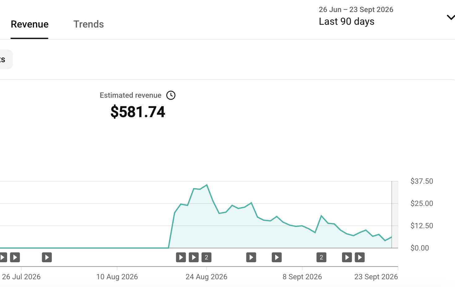
Task: Open the 2-videos marker after 8 Sept 2026
Action: tap(321, 257)
